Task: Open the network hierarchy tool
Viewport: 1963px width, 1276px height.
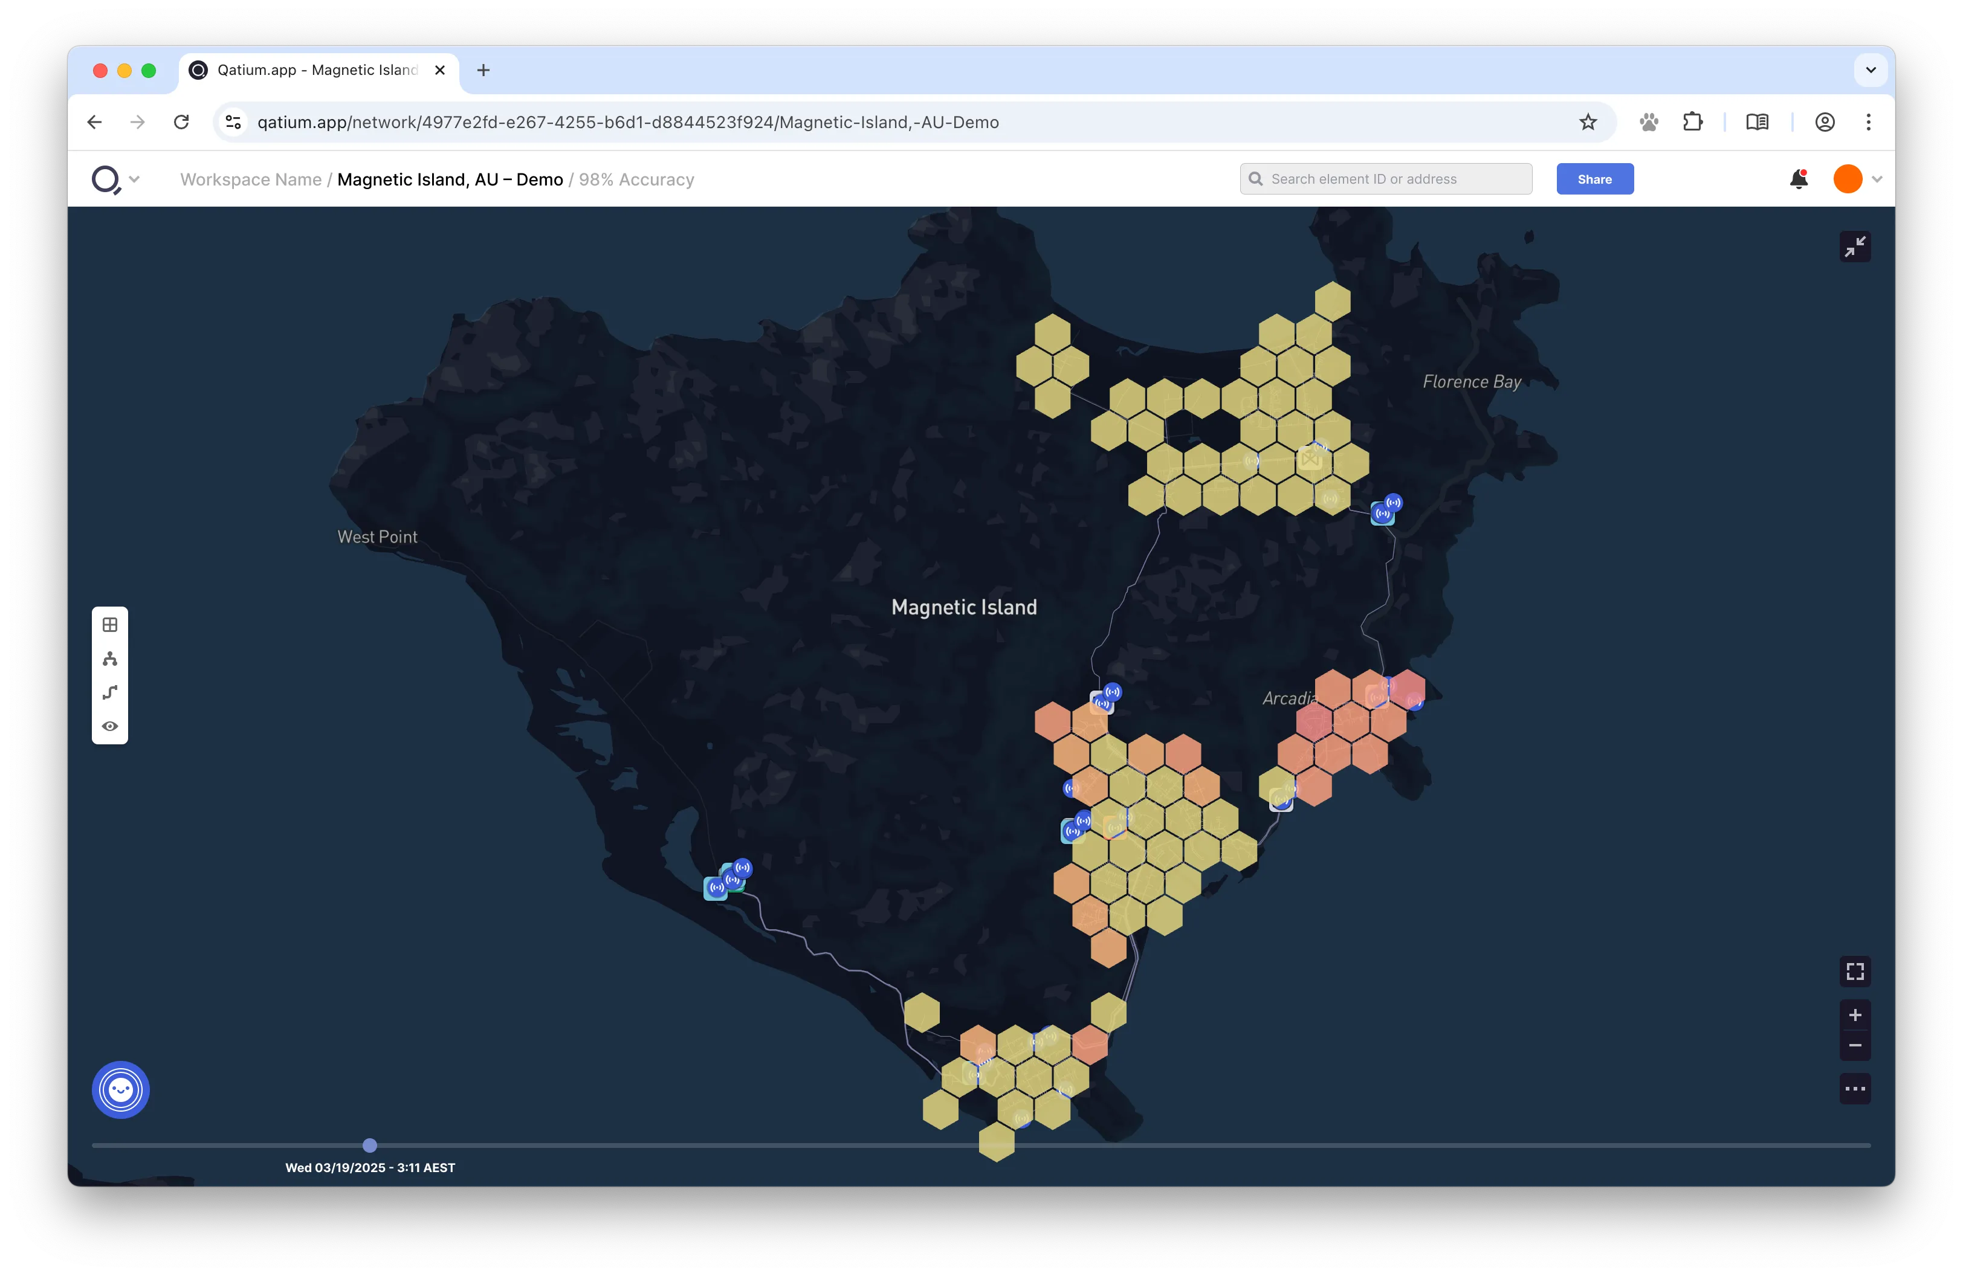Action: coord(110,658)
